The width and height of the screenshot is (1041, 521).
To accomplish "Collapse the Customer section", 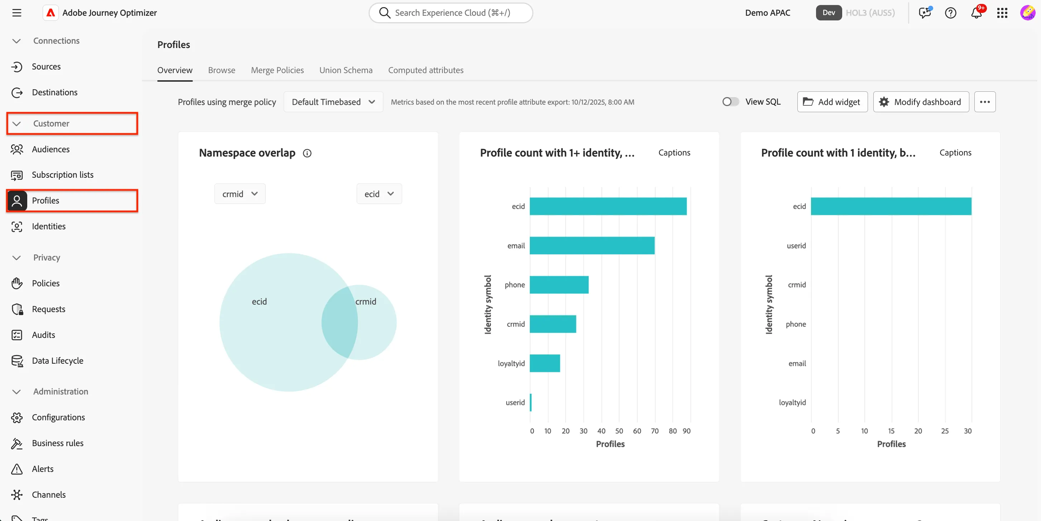I will point(16,124).
